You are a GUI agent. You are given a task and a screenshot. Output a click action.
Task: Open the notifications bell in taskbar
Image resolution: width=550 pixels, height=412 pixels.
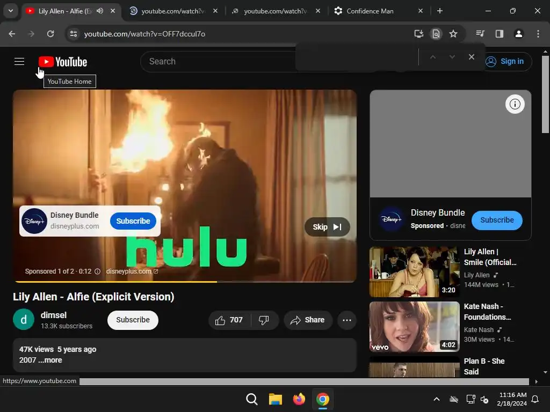click(x=535, y=399)
